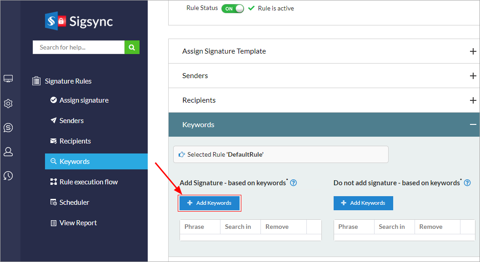This screenshot has height=262, width=480.
Task: Select Scheduler from the sidebar menu
Action: coord(74,203)
